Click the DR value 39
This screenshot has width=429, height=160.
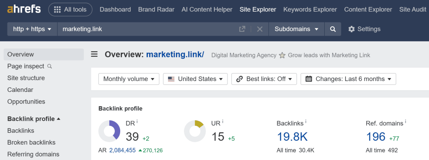point(132,137)
